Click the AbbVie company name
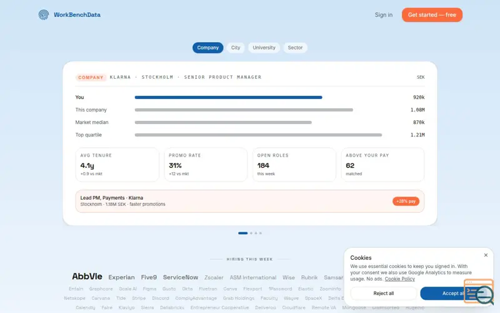 point(87,276)
